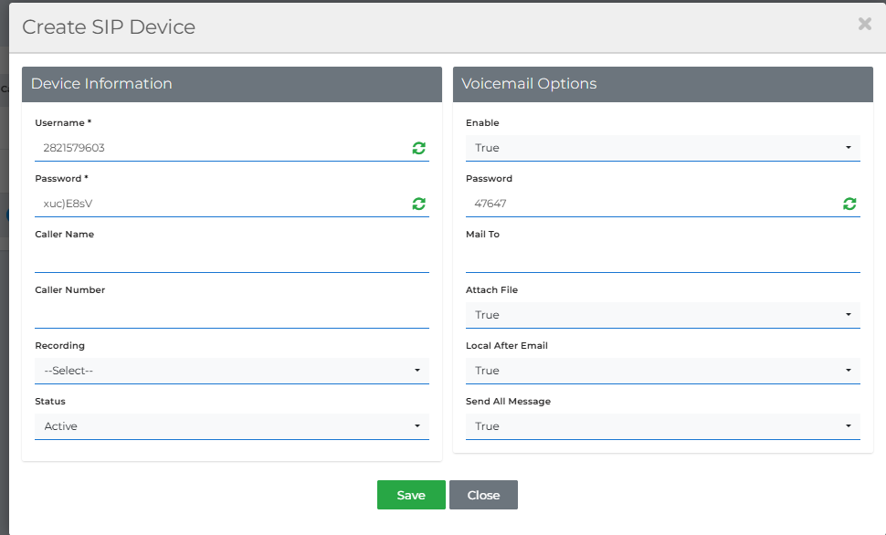The width and height of the screenshot is (886, 535).
Task: Click the Voicemail Options panel header
Action: coord(662,84)
